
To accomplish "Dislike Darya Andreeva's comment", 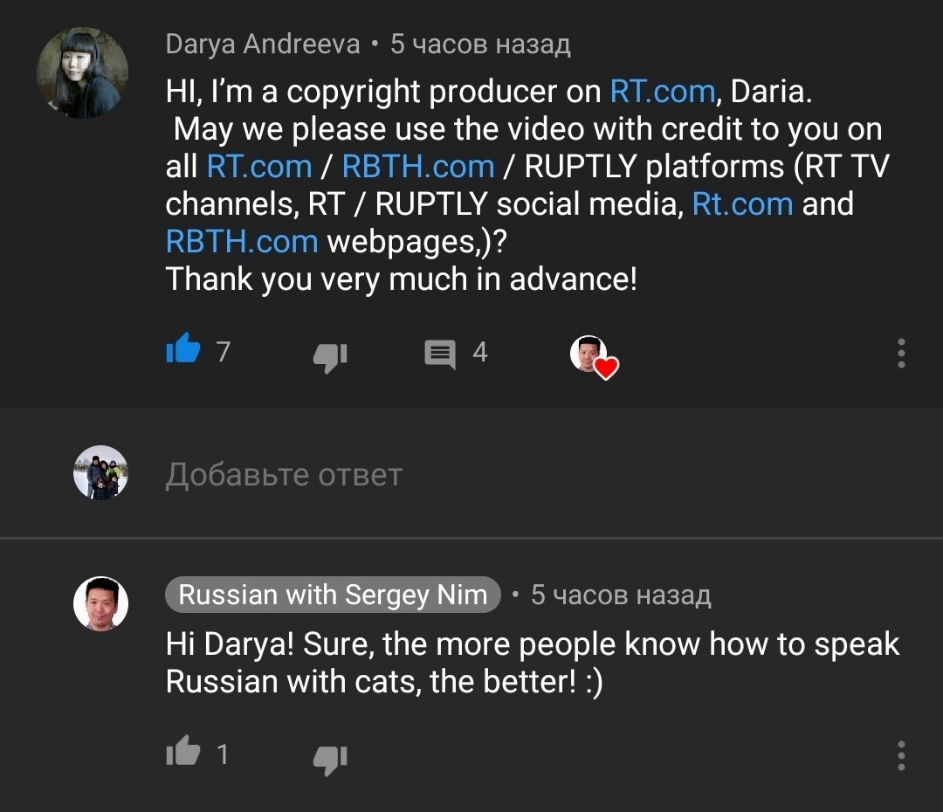I will coord(330,355).
